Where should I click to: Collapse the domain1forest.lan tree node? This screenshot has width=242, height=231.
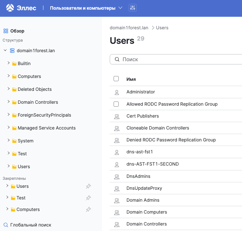tap(5, 51)
